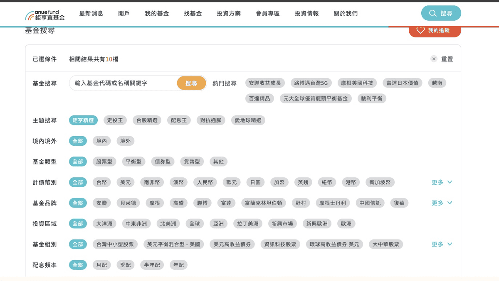Click the heart icon for 我的追蹤
Image resolution: width=499 pixels, height=281 pixels.
click(x=420, y=30)
